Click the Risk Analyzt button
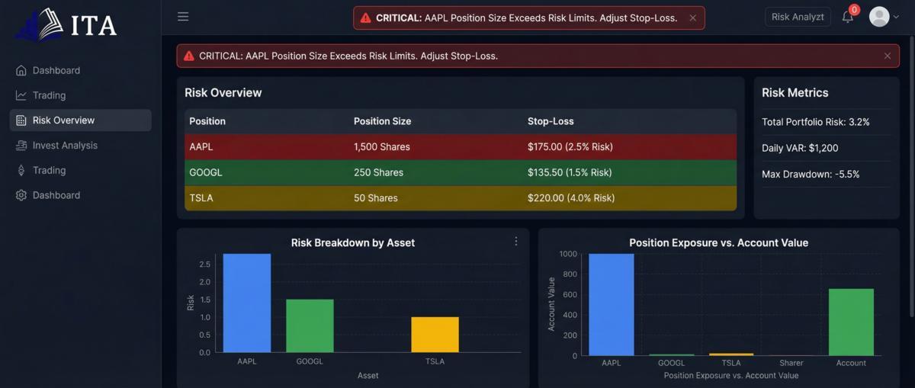Screen dimensions: 915x388 [x=798, y=17]
